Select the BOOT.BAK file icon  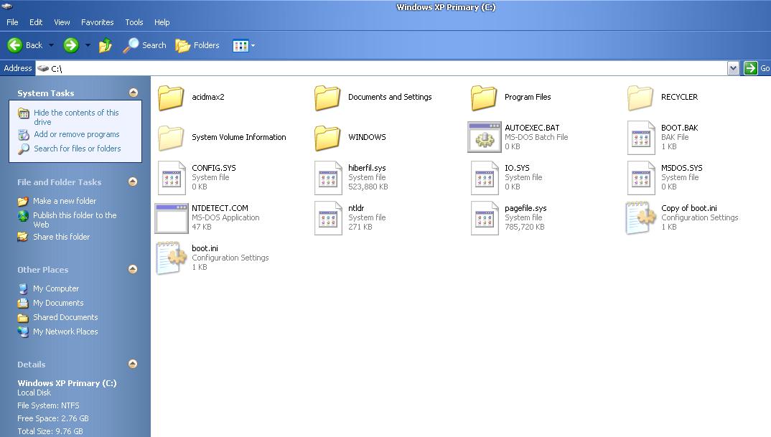641,138
